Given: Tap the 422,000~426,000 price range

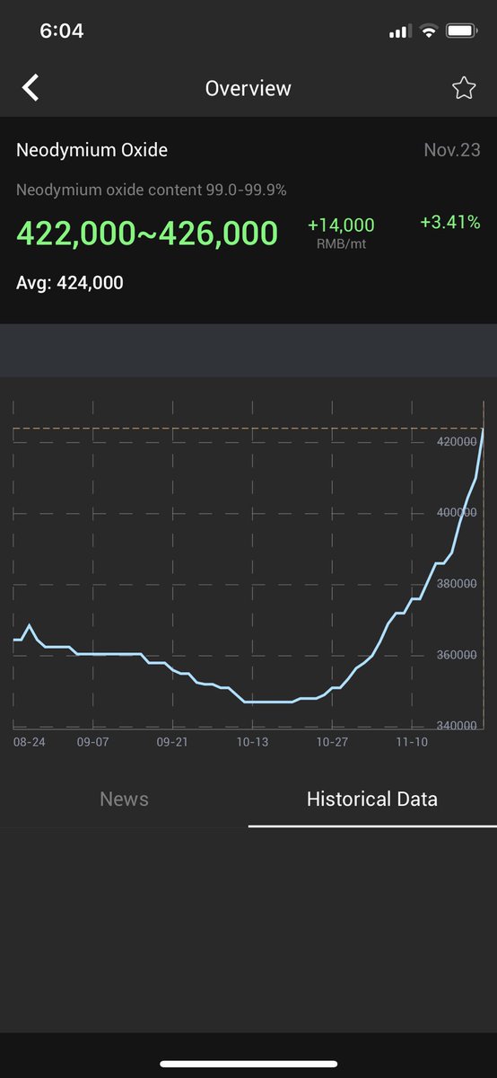Looking at the screenshot, I should [x=147, y=234].
